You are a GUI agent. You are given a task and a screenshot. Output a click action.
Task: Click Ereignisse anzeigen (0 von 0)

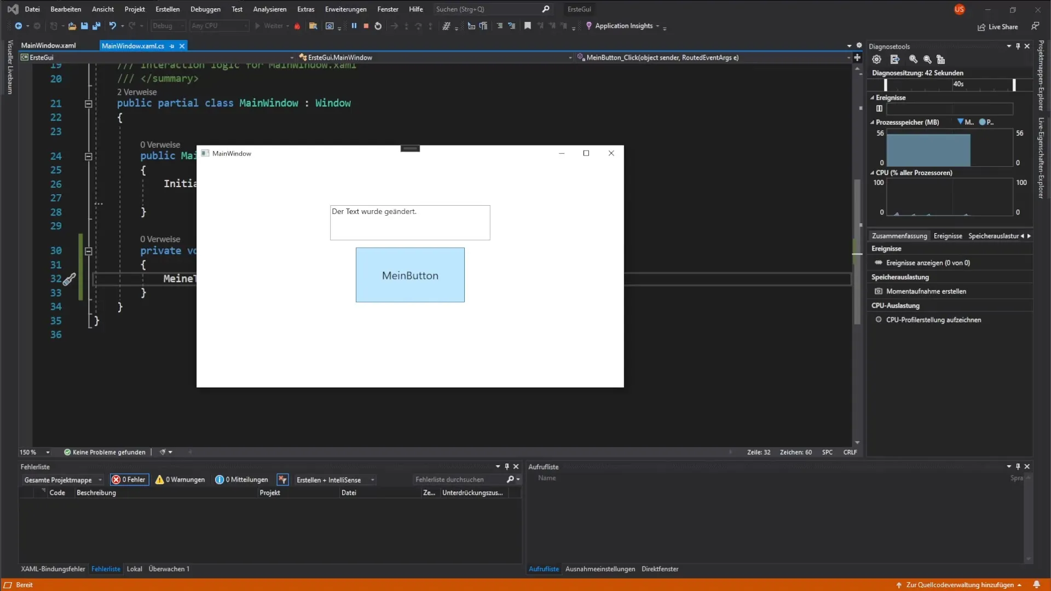click(x=928, y=263)
